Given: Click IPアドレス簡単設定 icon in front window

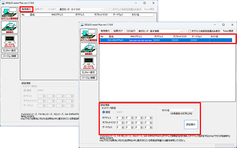Looking at the screenshot, I should click(89, 35).
